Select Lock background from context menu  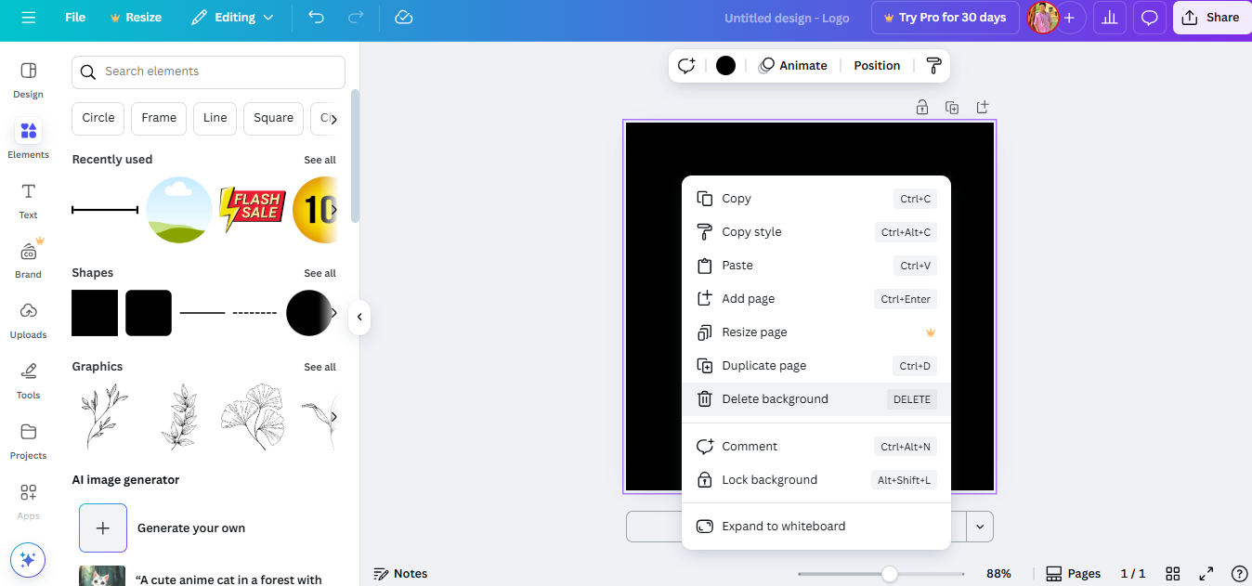click(816, 479)
